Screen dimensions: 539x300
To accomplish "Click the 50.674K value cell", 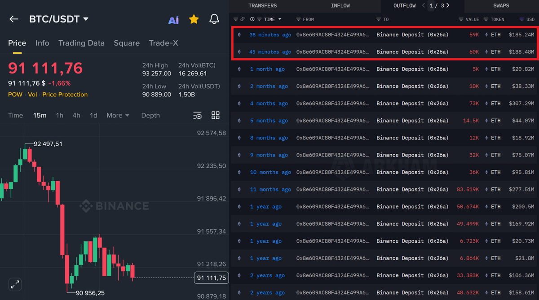I will 468,207.
